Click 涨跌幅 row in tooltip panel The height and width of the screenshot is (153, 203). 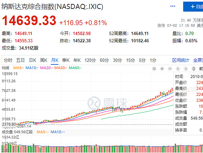point(189,112)
